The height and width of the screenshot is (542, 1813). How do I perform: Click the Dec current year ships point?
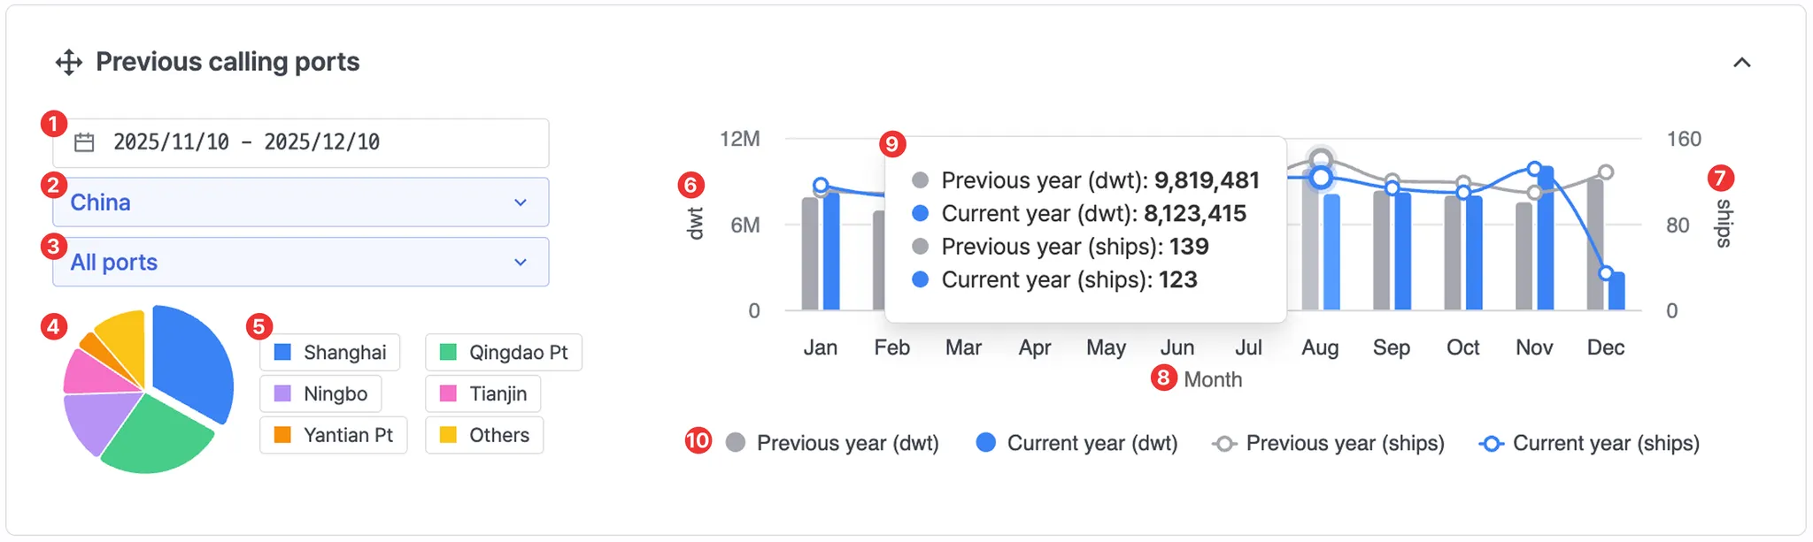point(1606,273)
